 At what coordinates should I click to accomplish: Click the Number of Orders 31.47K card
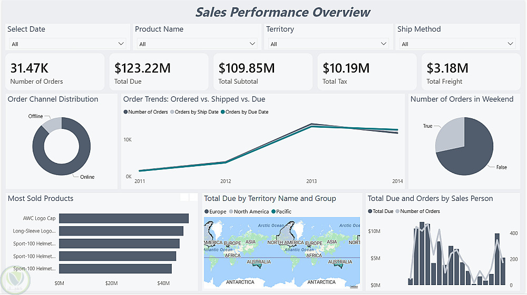[x=55, y=72]
